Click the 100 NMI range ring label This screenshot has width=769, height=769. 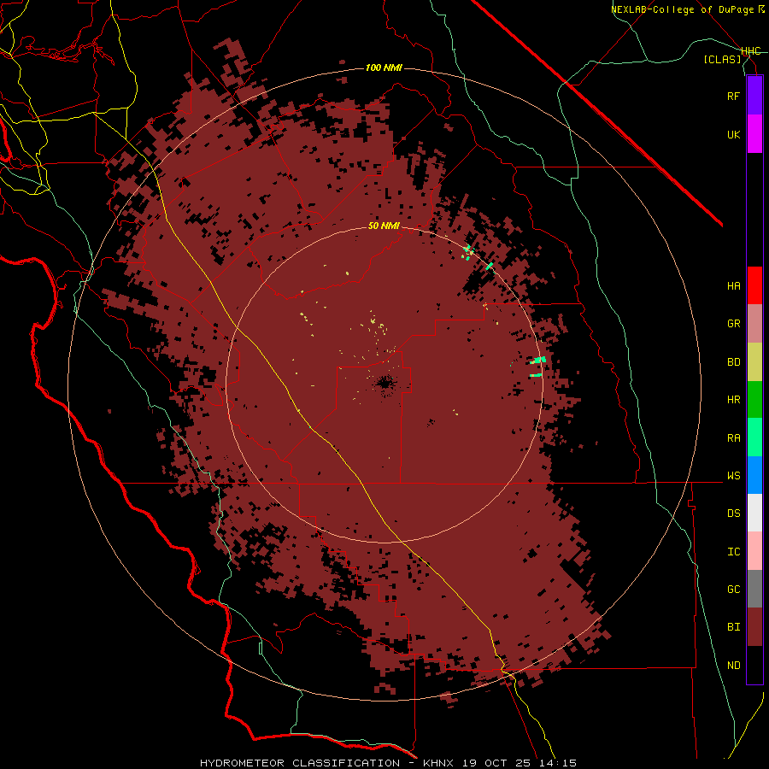pyautogui.click(x=384, y=68)
